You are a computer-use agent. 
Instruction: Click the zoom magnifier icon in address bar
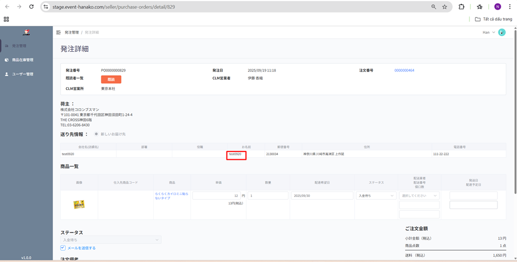434,7
